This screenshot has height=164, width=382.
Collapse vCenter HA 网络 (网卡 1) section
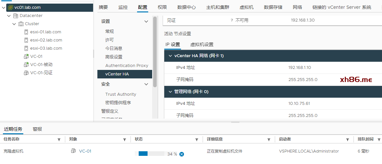click(170, 56)
